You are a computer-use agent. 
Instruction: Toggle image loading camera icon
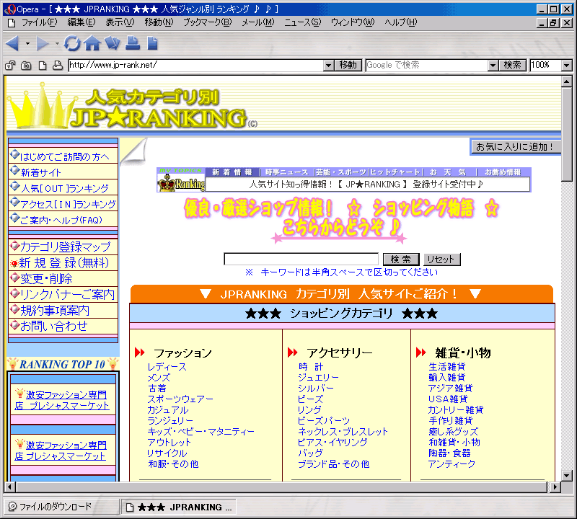point(26,66)
